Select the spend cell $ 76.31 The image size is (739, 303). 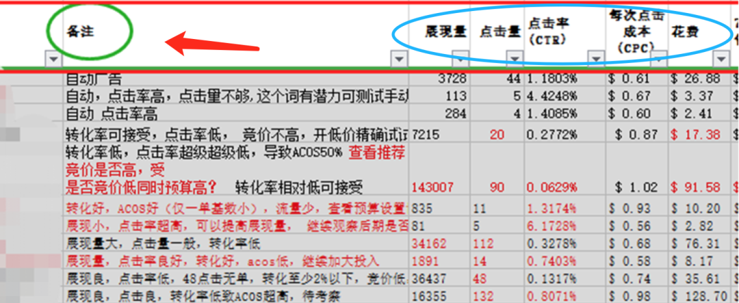click(x=699, y=243)
